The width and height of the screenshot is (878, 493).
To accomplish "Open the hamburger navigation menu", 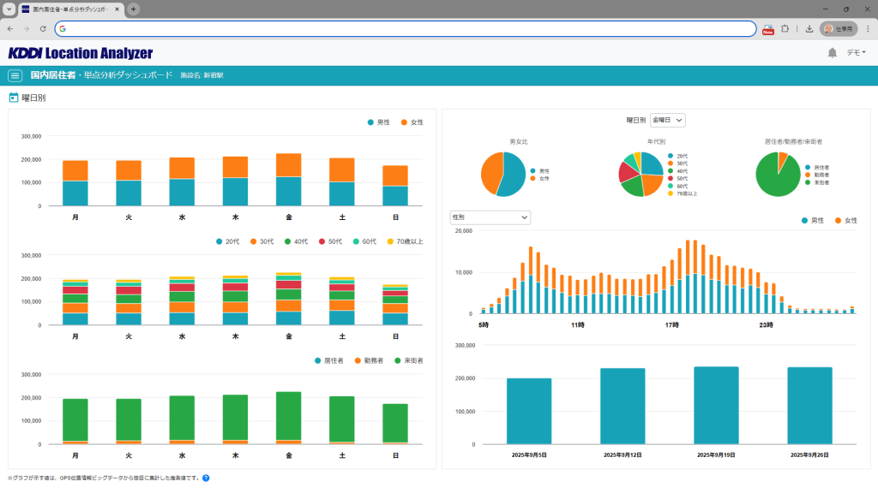I will click(15, 75).
